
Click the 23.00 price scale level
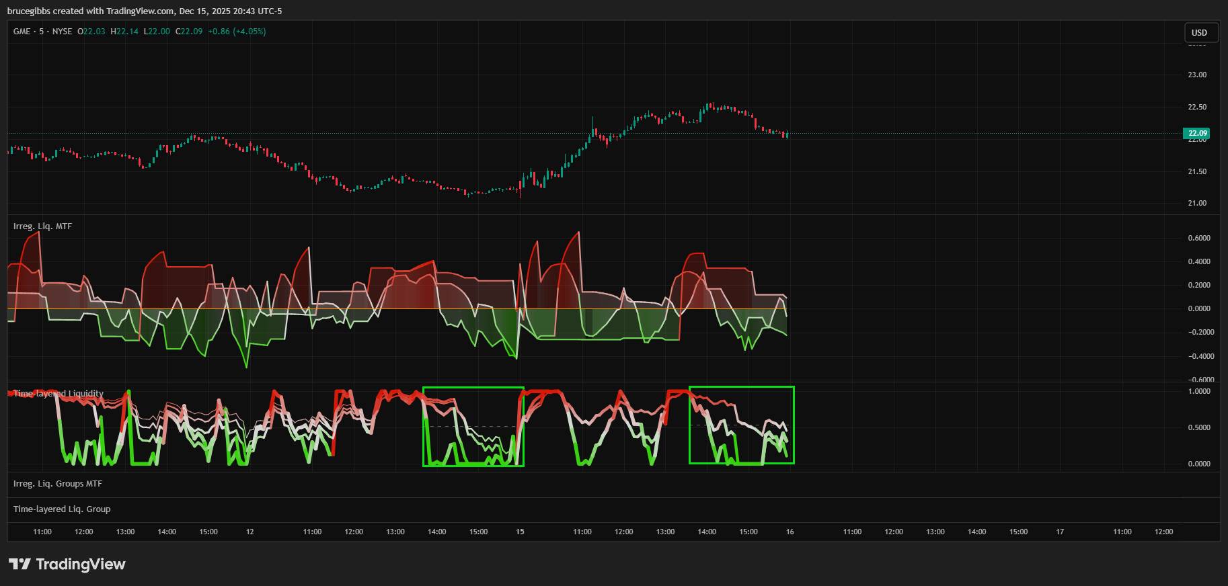[1197, 75]
